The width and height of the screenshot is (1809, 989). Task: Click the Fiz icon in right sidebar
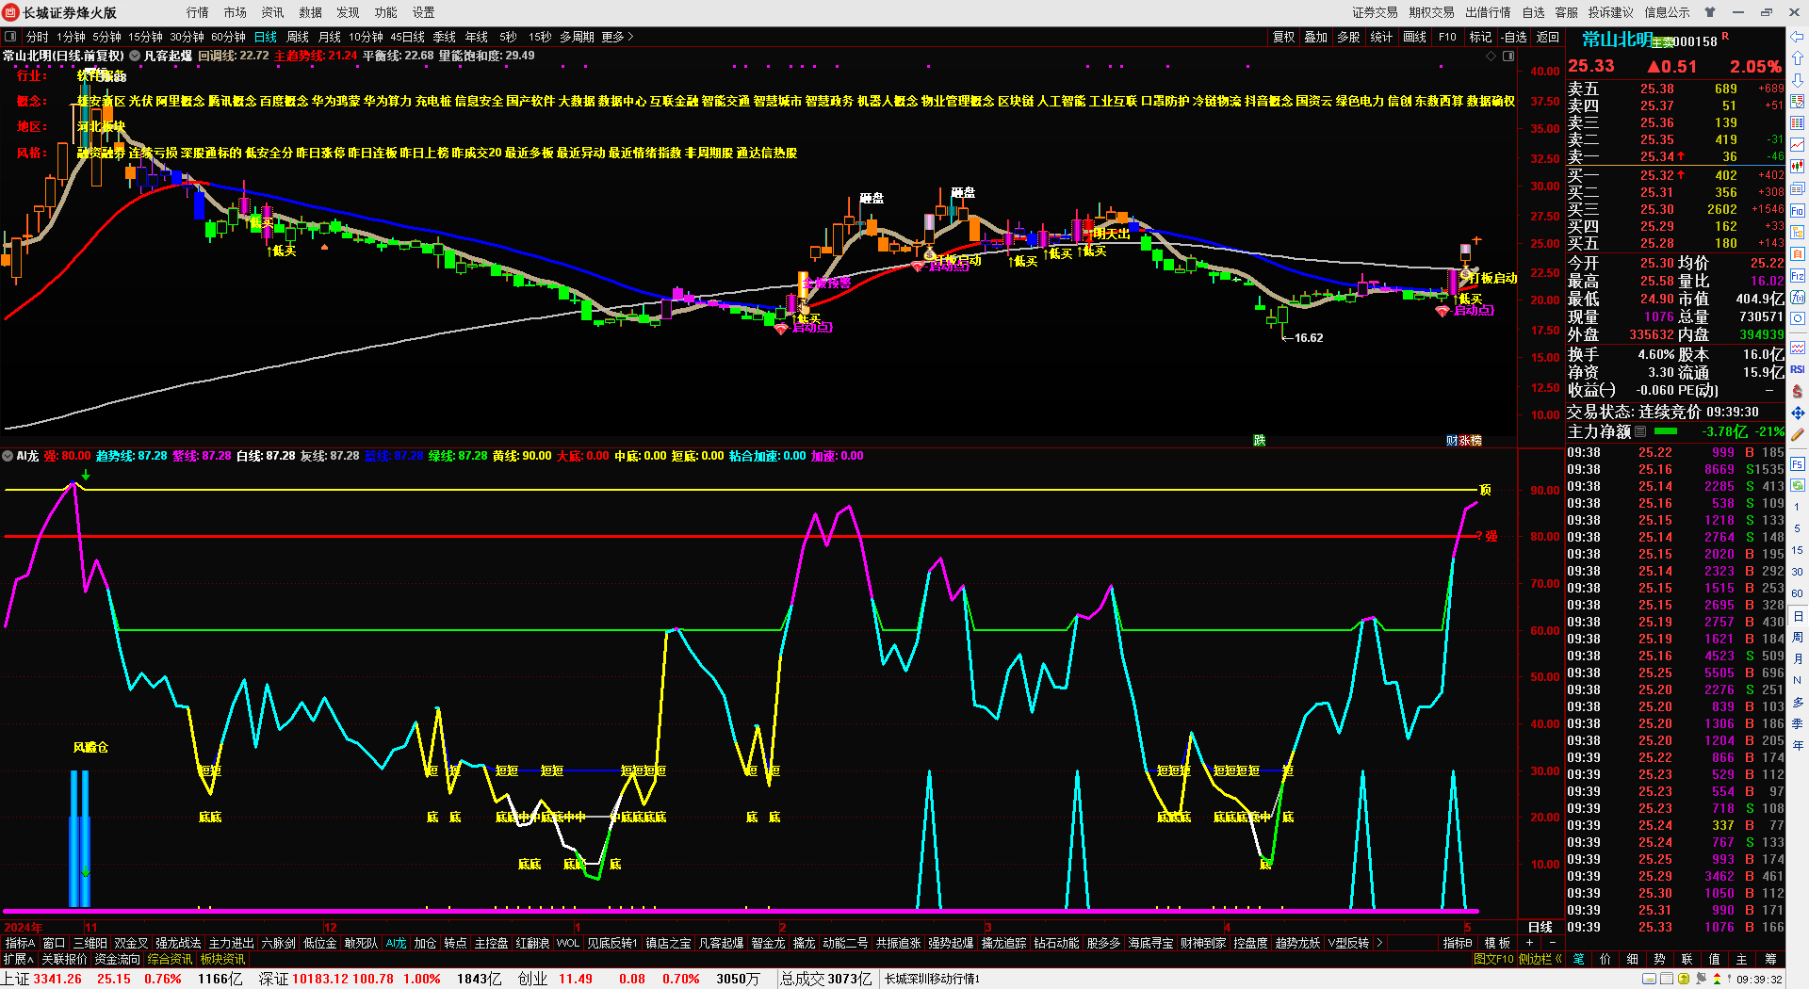point(1798,276)
